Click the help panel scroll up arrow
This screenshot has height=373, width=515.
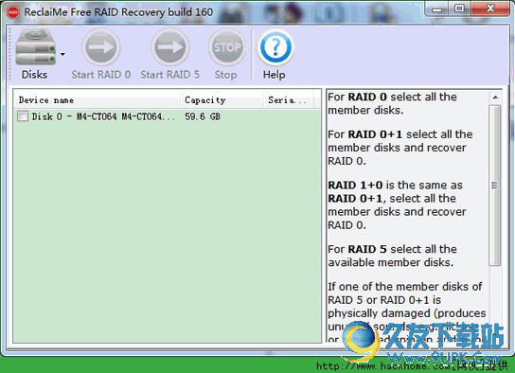(x=495, y=98)
